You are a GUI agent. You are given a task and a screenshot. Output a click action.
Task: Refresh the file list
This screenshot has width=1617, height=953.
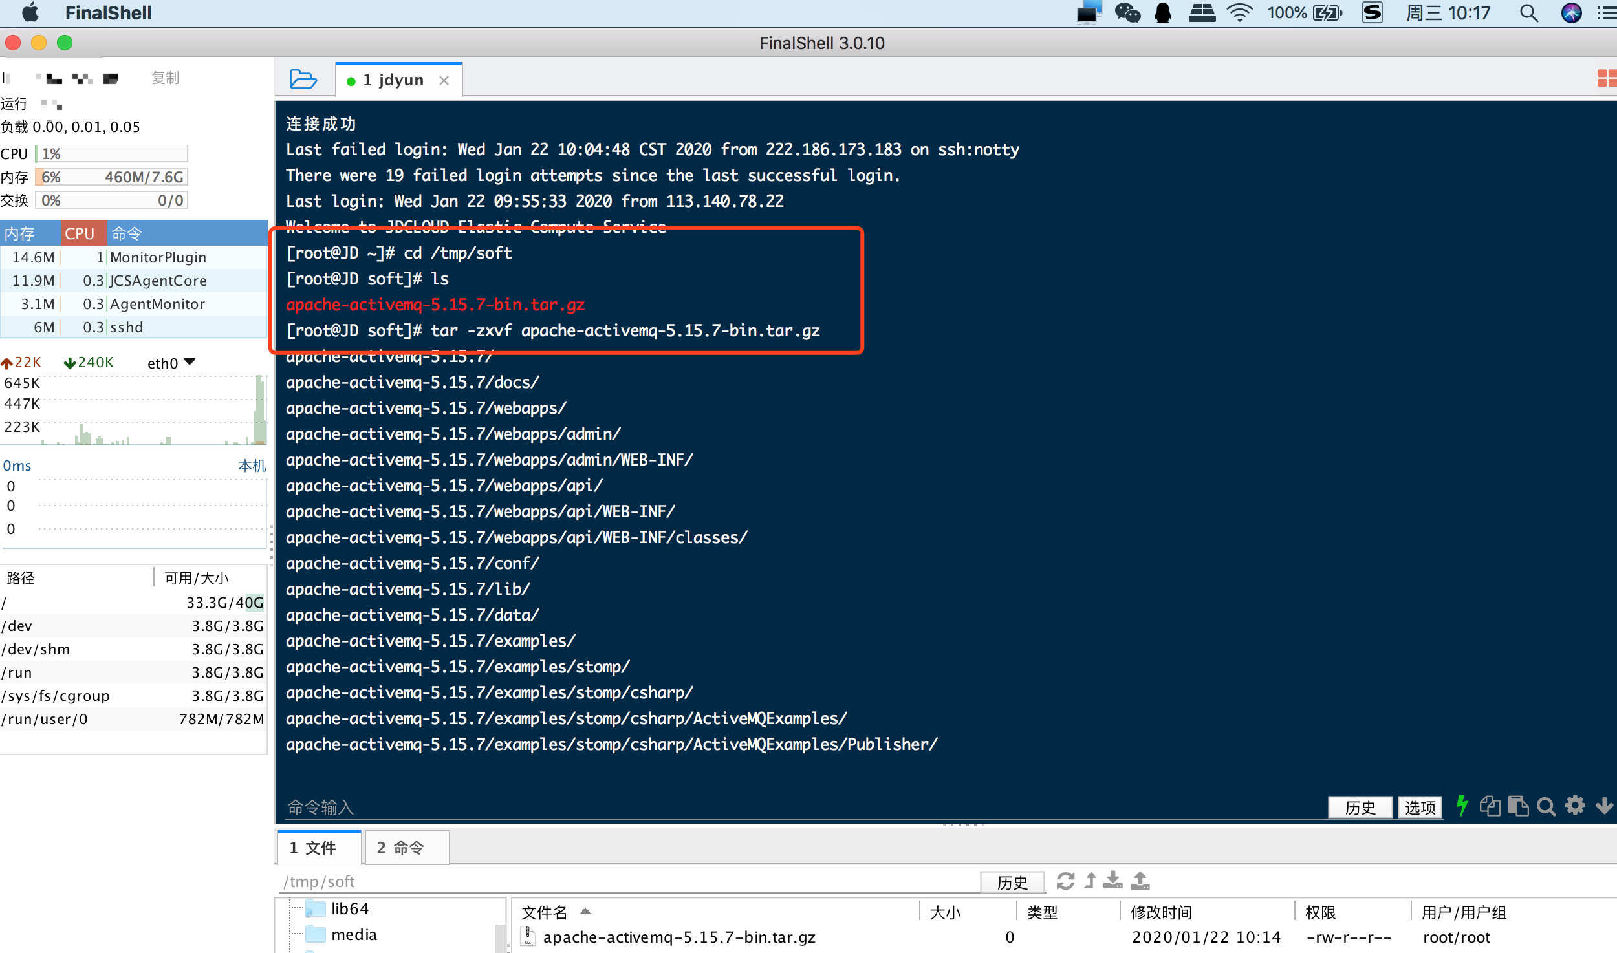(x=1065, y=881)
